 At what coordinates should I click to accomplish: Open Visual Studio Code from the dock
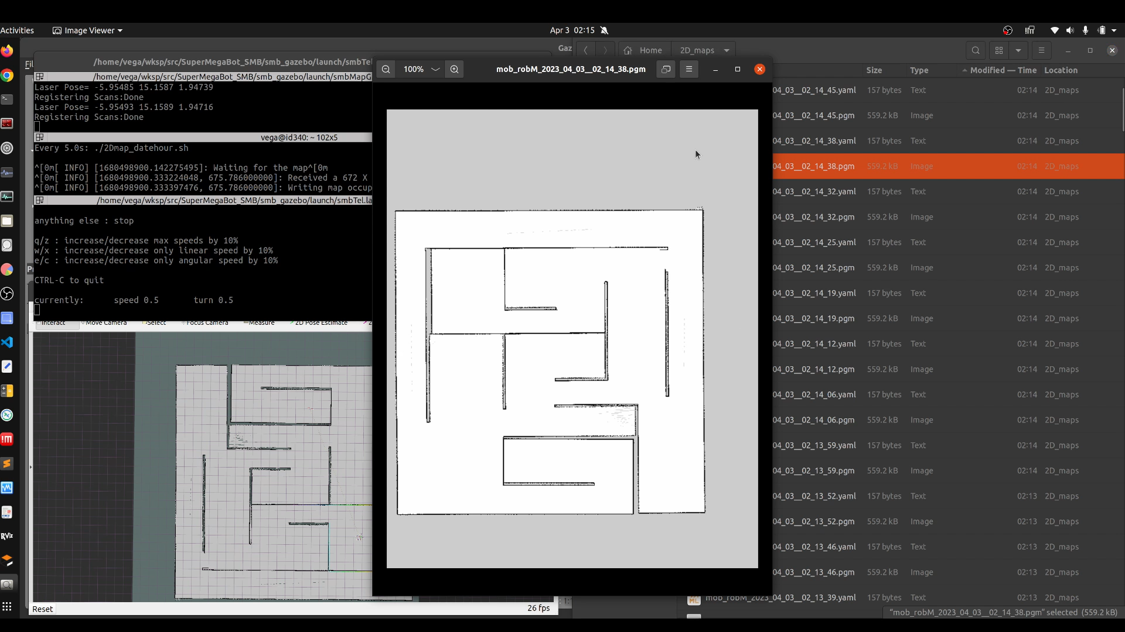pos(7,342)
